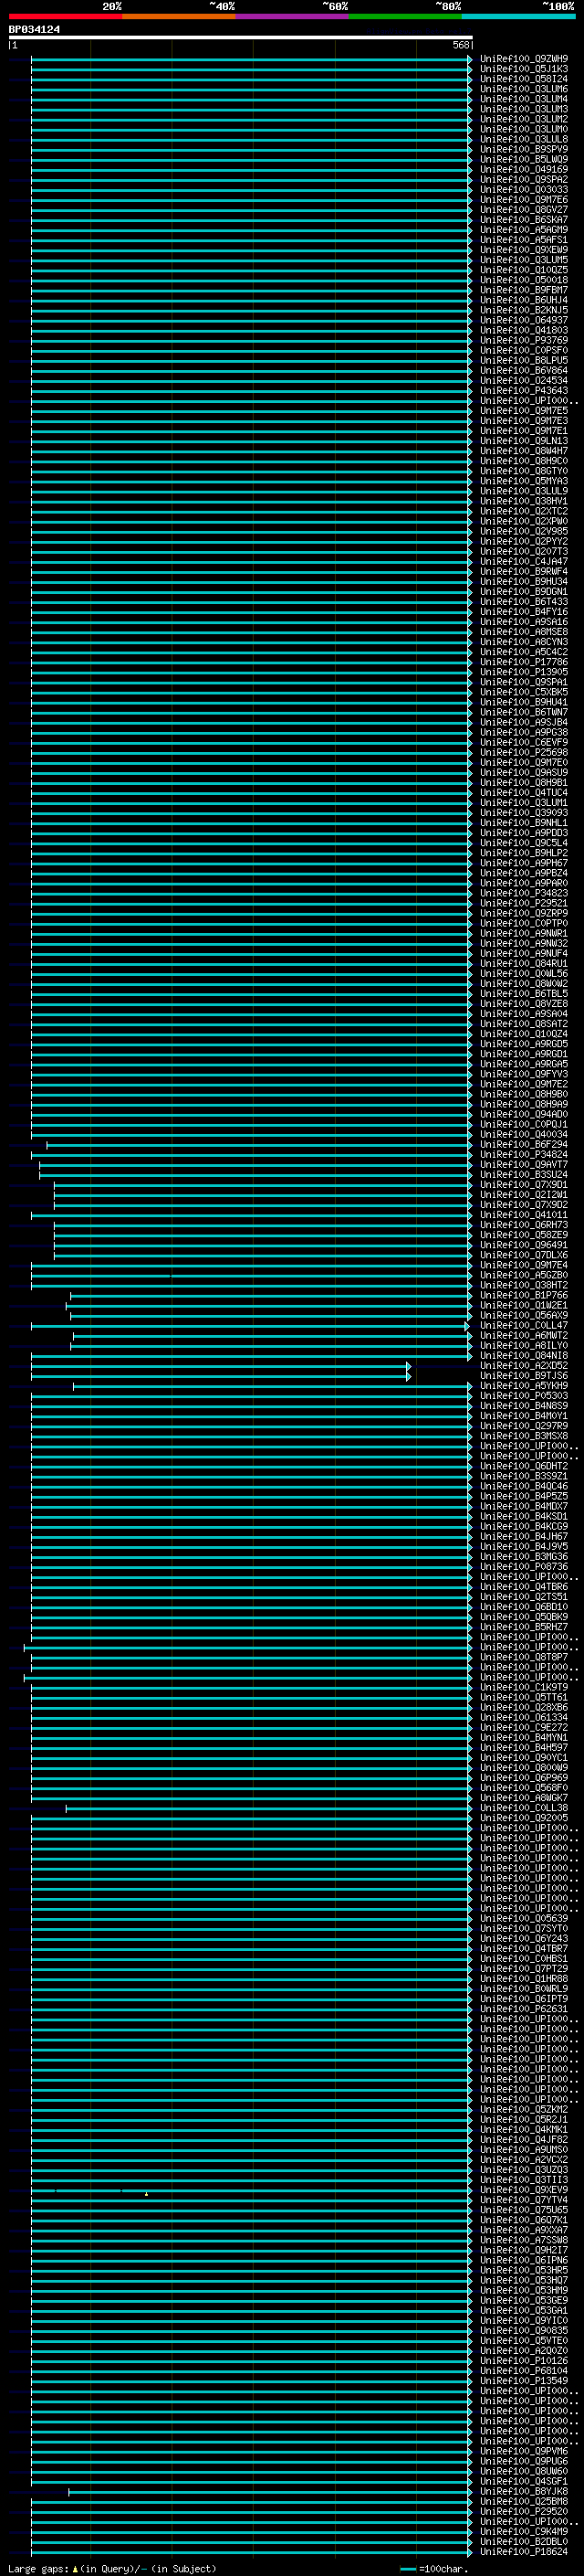Screen dimensions: 584x2576
Task: Click the alignment bar for UniRef100_Q9ZWH9
Action: pyautogui.click(x=252, y=59)
